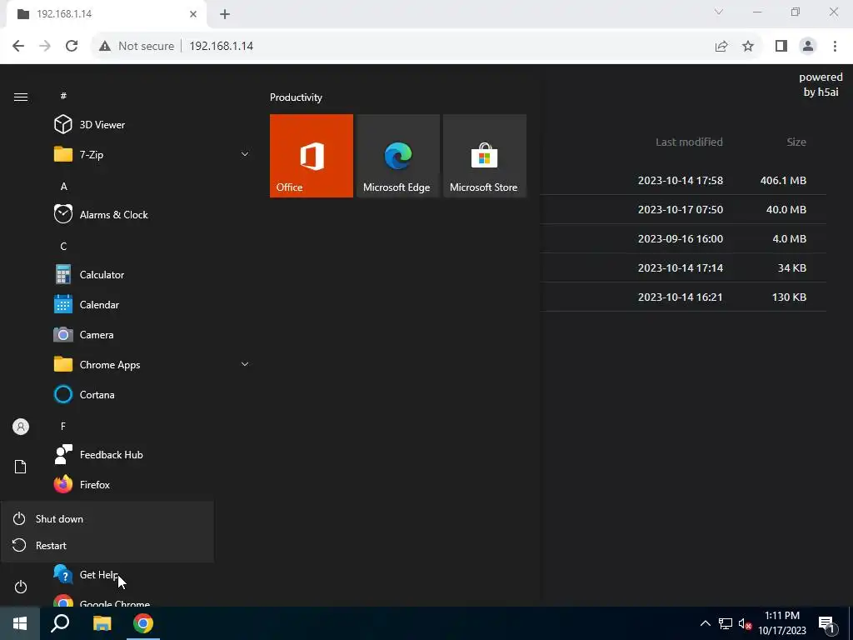The image size is (853, 640).
Task: Expand the Start menu hamburger icon
Action: [21, 97]
